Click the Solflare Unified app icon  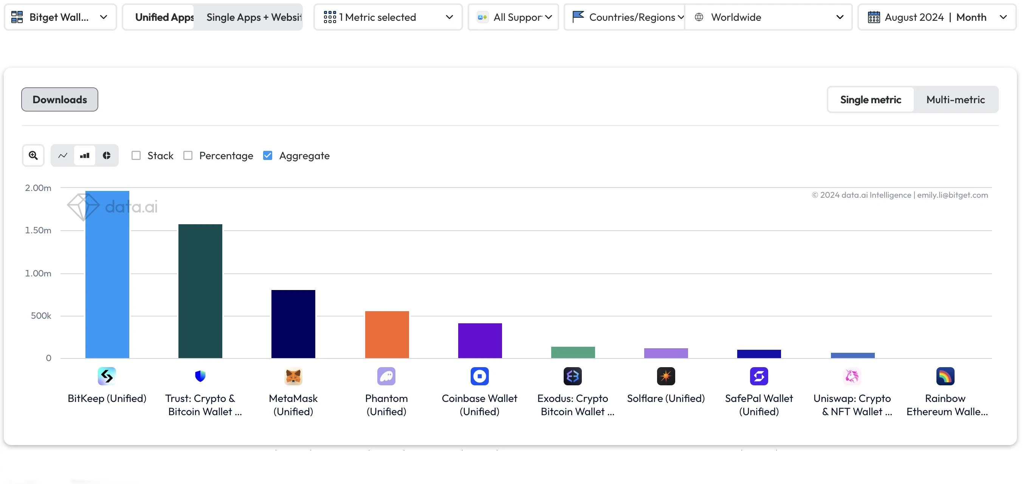coord(665,376)
